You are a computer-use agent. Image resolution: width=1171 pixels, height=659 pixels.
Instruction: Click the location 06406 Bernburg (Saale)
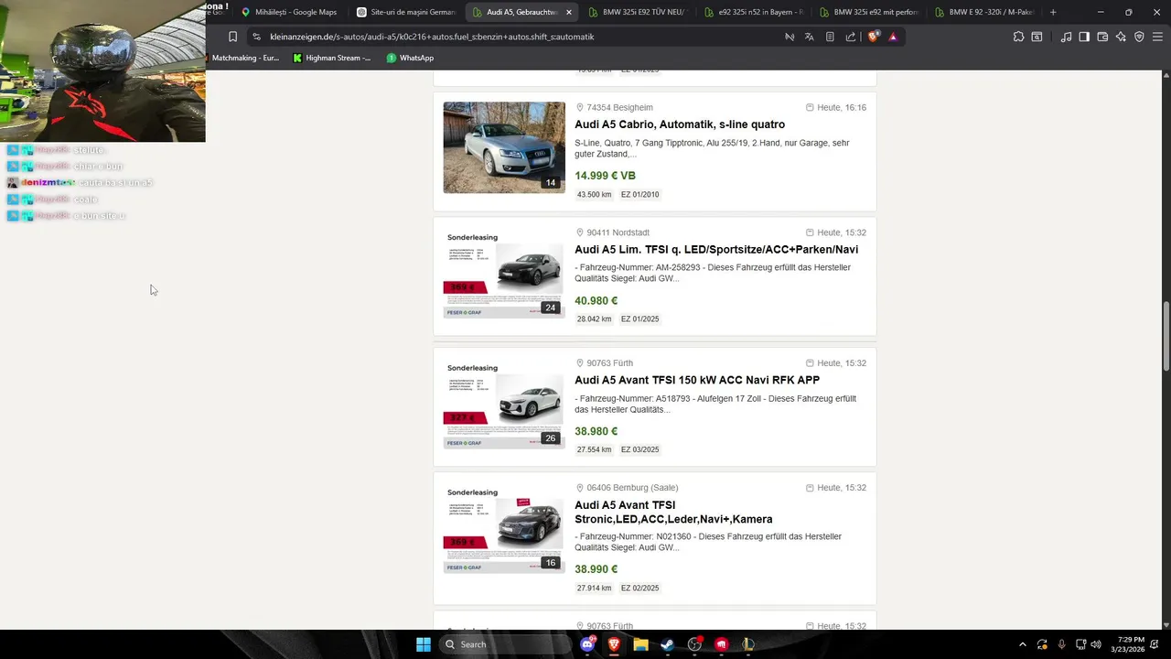pyautogui.click(x=632, y=488)
